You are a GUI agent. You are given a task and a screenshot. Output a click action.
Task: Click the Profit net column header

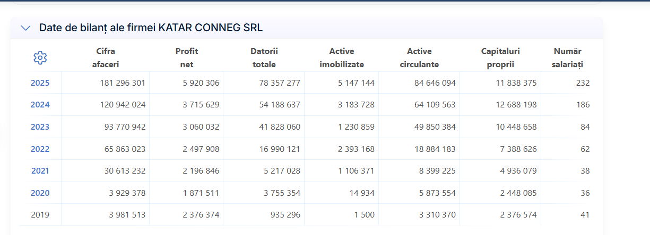[x=187, y=58]
